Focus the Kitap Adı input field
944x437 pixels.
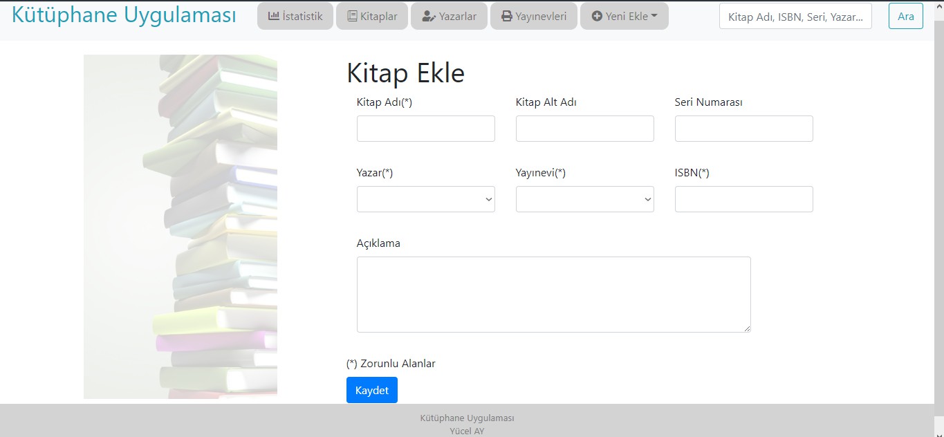tap(425, 129)
